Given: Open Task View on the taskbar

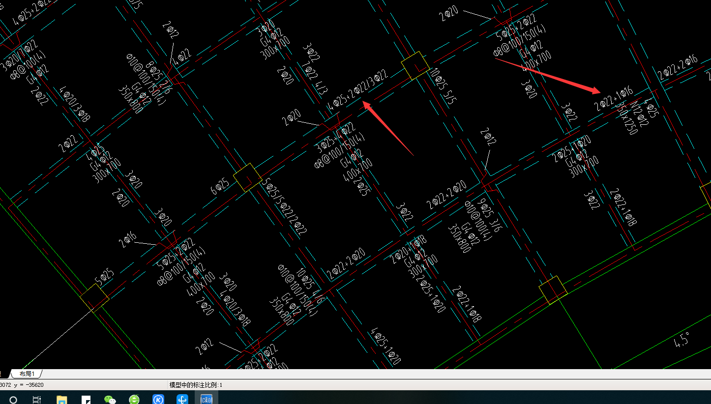Looking at the screenshot, I should (x=37, y=400).
